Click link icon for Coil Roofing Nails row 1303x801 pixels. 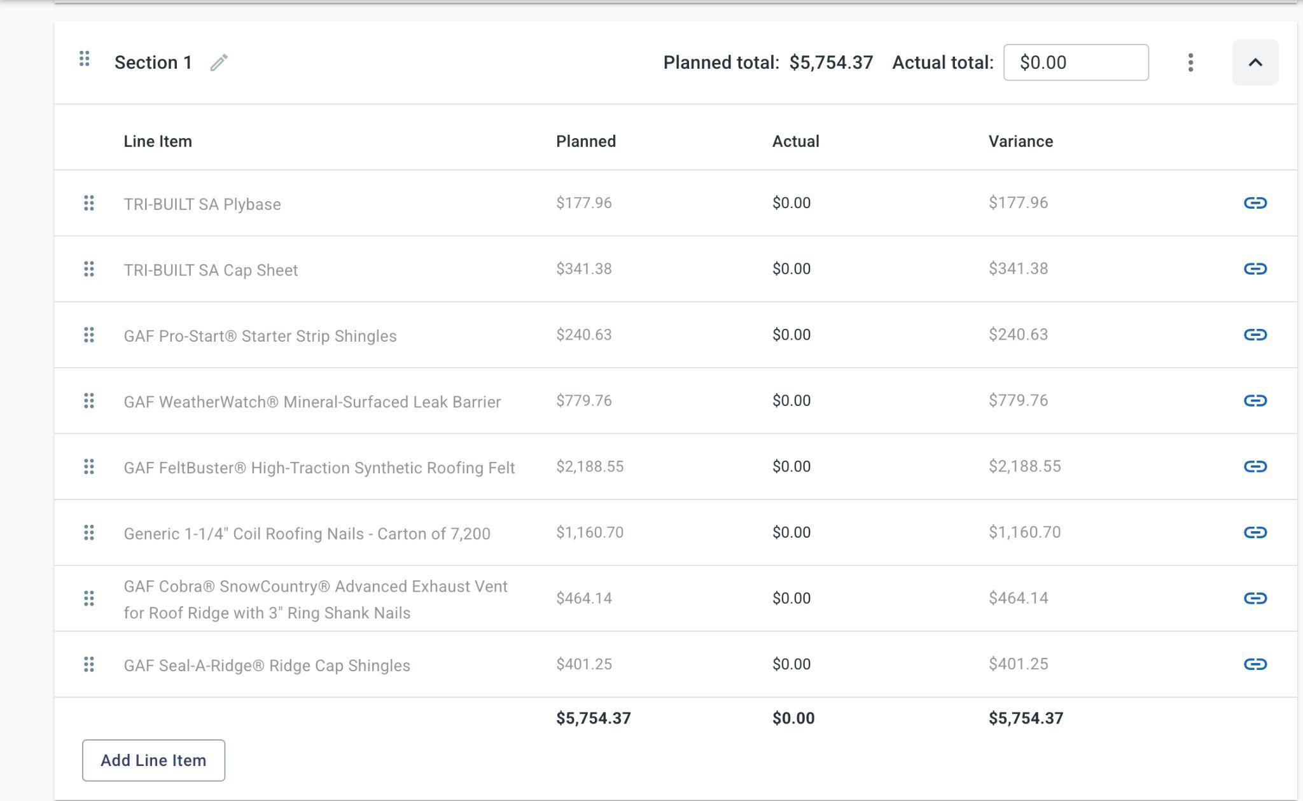coord(1255,533)
